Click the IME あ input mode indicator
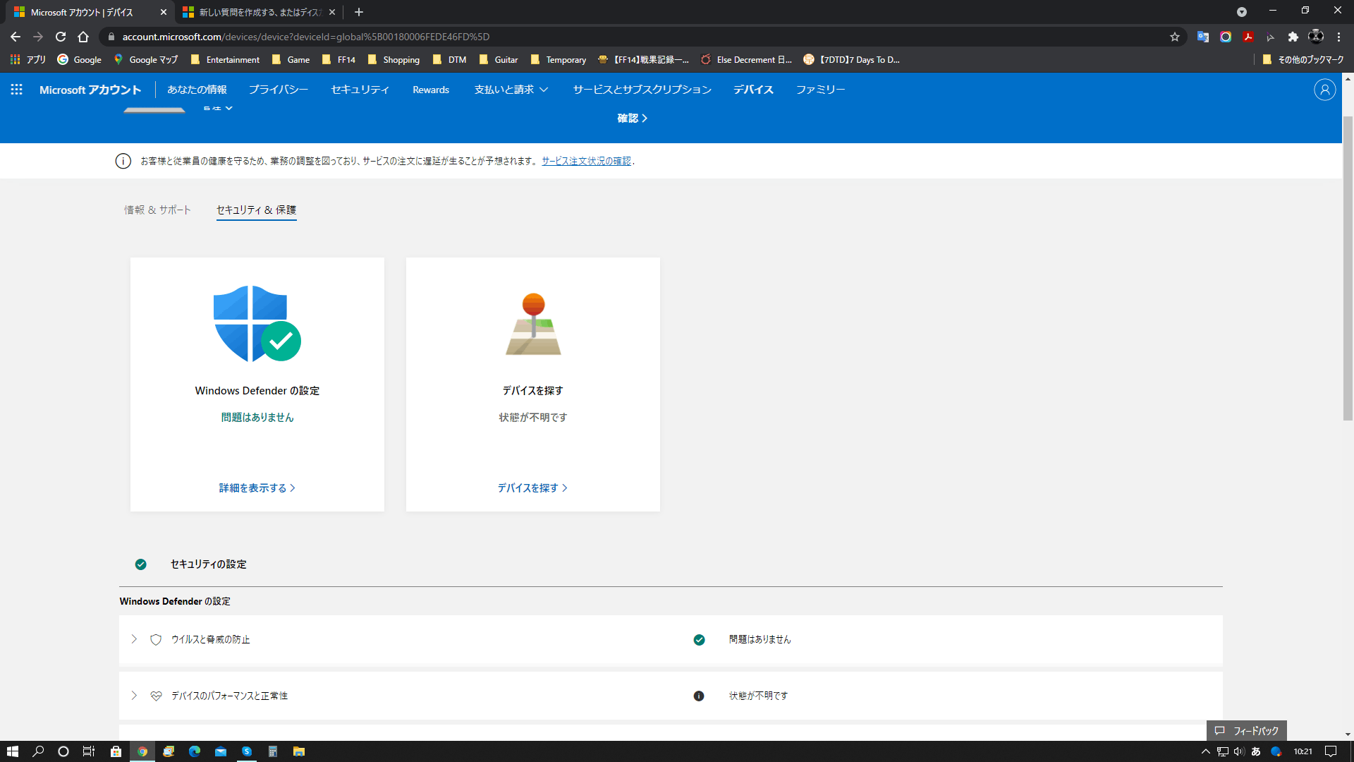The height and width of the screenshot is (762, 1354). point(1256,751)
